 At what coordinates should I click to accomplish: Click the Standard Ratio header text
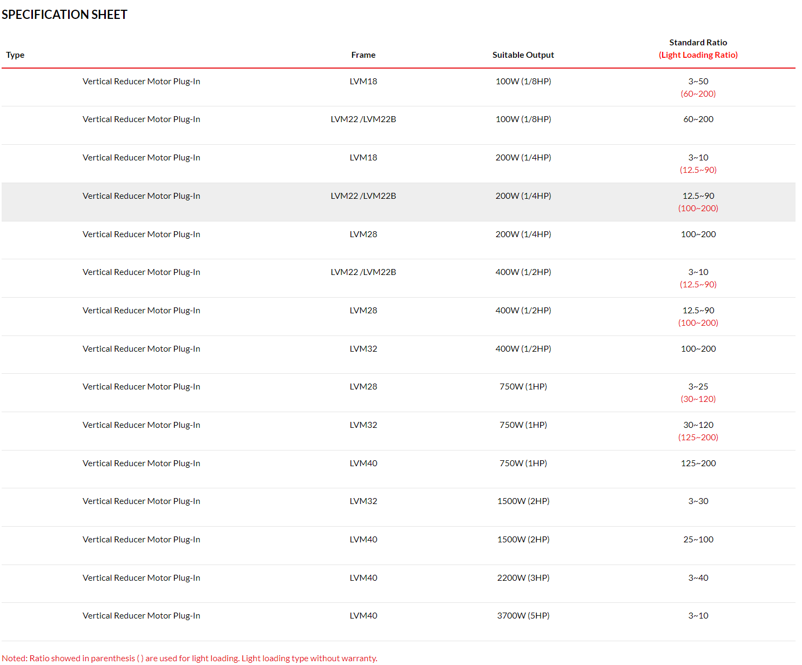(698, 43)
